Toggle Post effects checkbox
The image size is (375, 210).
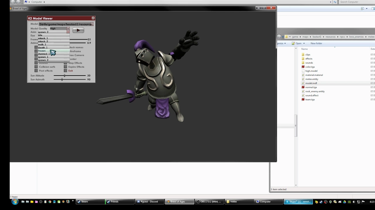(36, 71)
